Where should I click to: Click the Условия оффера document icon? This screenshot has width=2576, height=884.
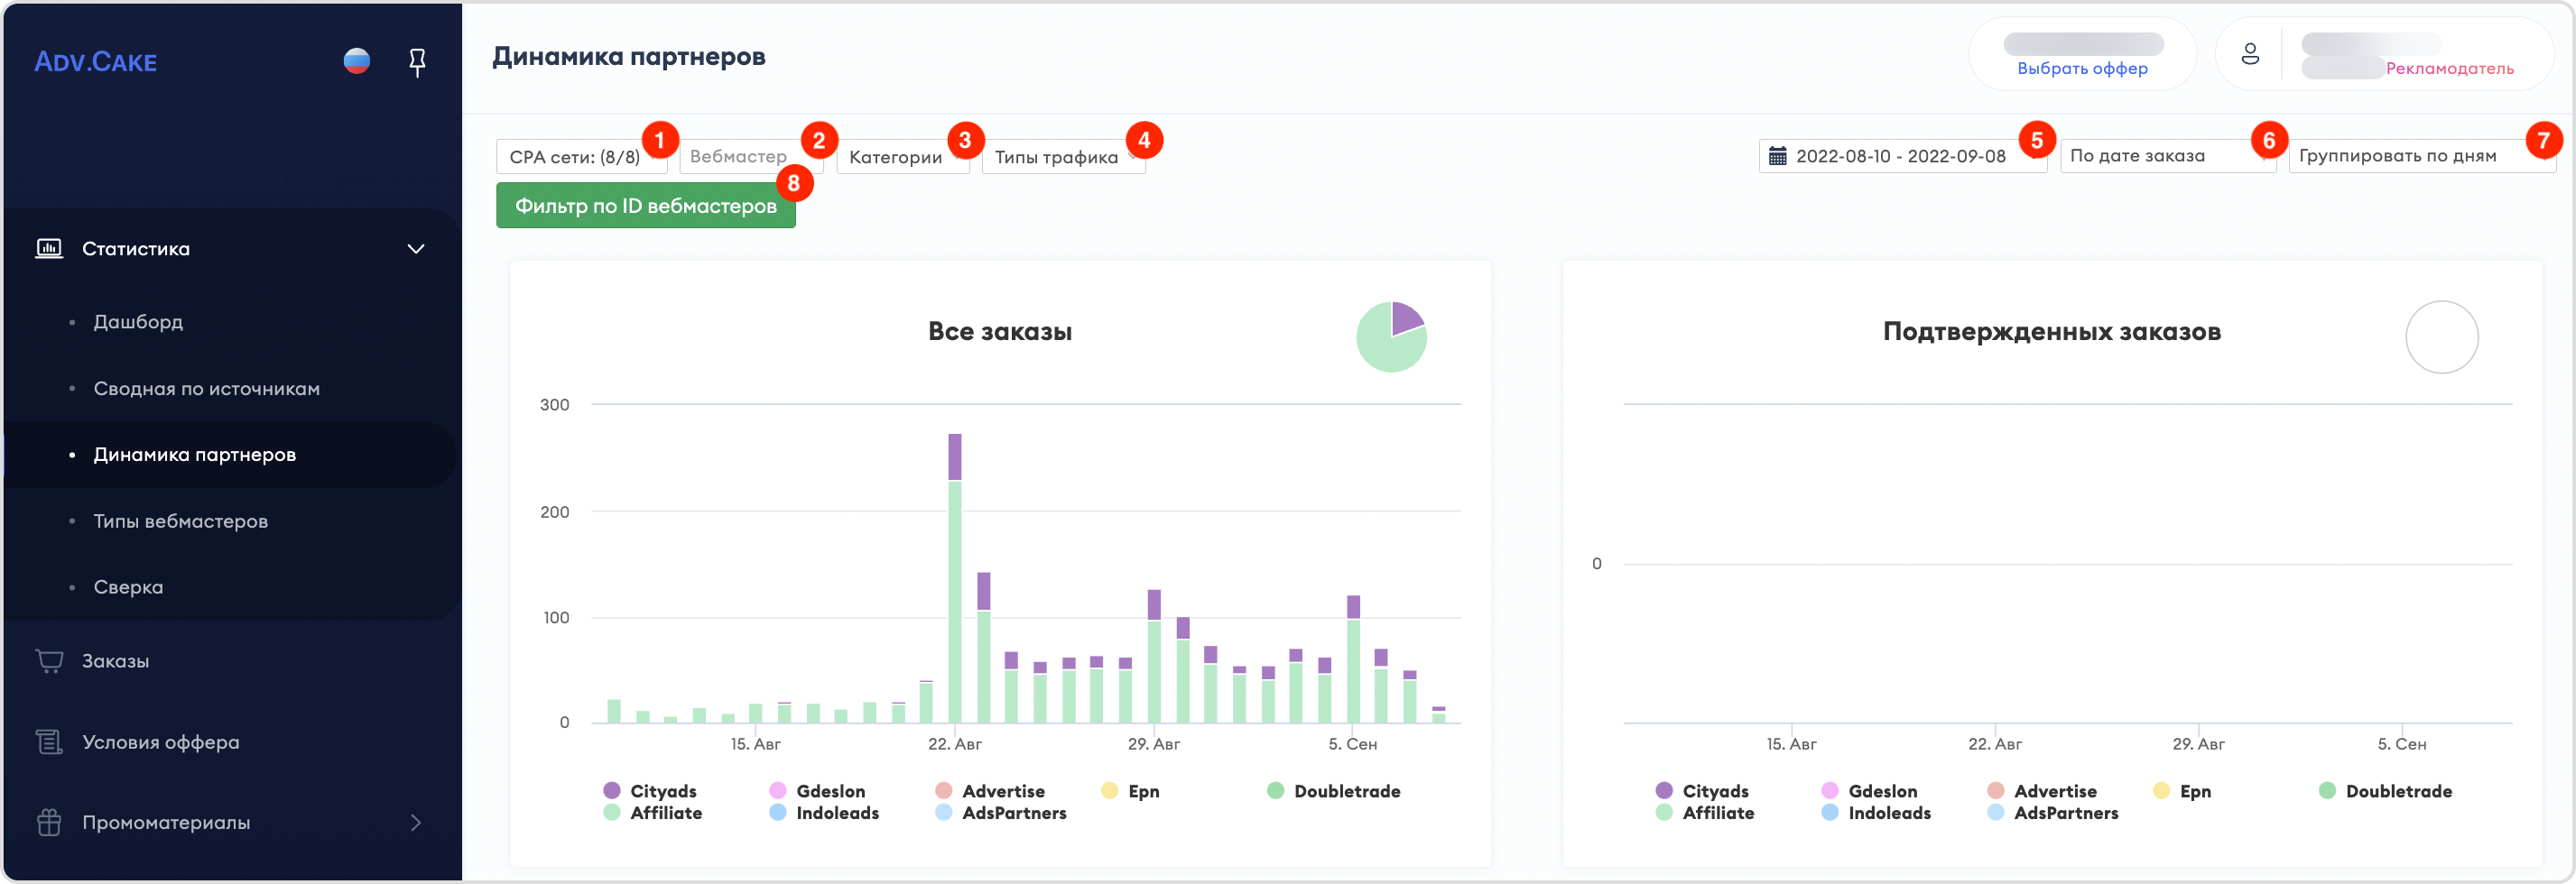pyautogui.click(x=49, y=741)
